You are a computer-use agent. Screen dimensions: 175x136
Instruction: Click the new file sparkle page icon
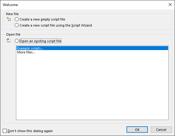(x=9, y=19)
